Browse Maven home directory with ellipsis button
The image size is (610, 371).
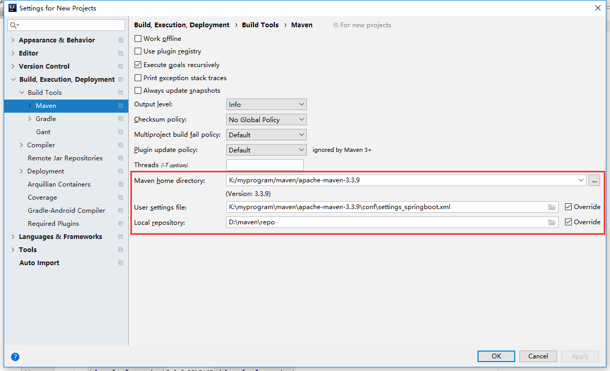click(x=594, y=180)
